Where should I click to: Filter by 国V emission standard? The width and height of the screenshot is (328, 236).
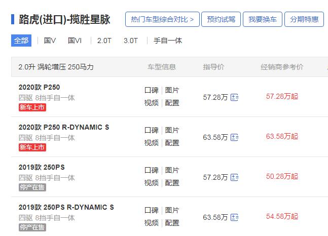[x=50, y=41]
